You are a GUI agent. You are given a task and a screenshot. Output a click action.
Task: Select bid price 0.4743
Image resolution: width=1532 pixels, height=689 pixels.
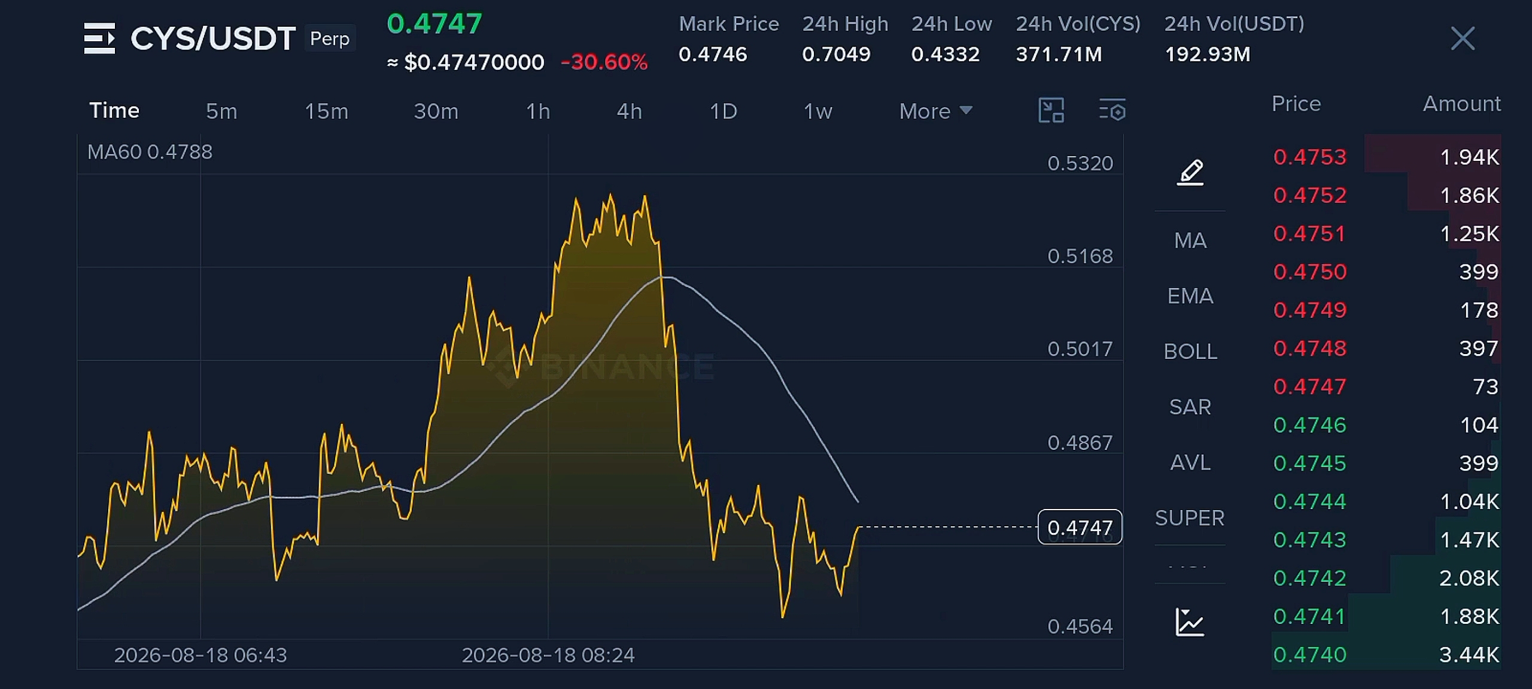(x=1309, y=540)
